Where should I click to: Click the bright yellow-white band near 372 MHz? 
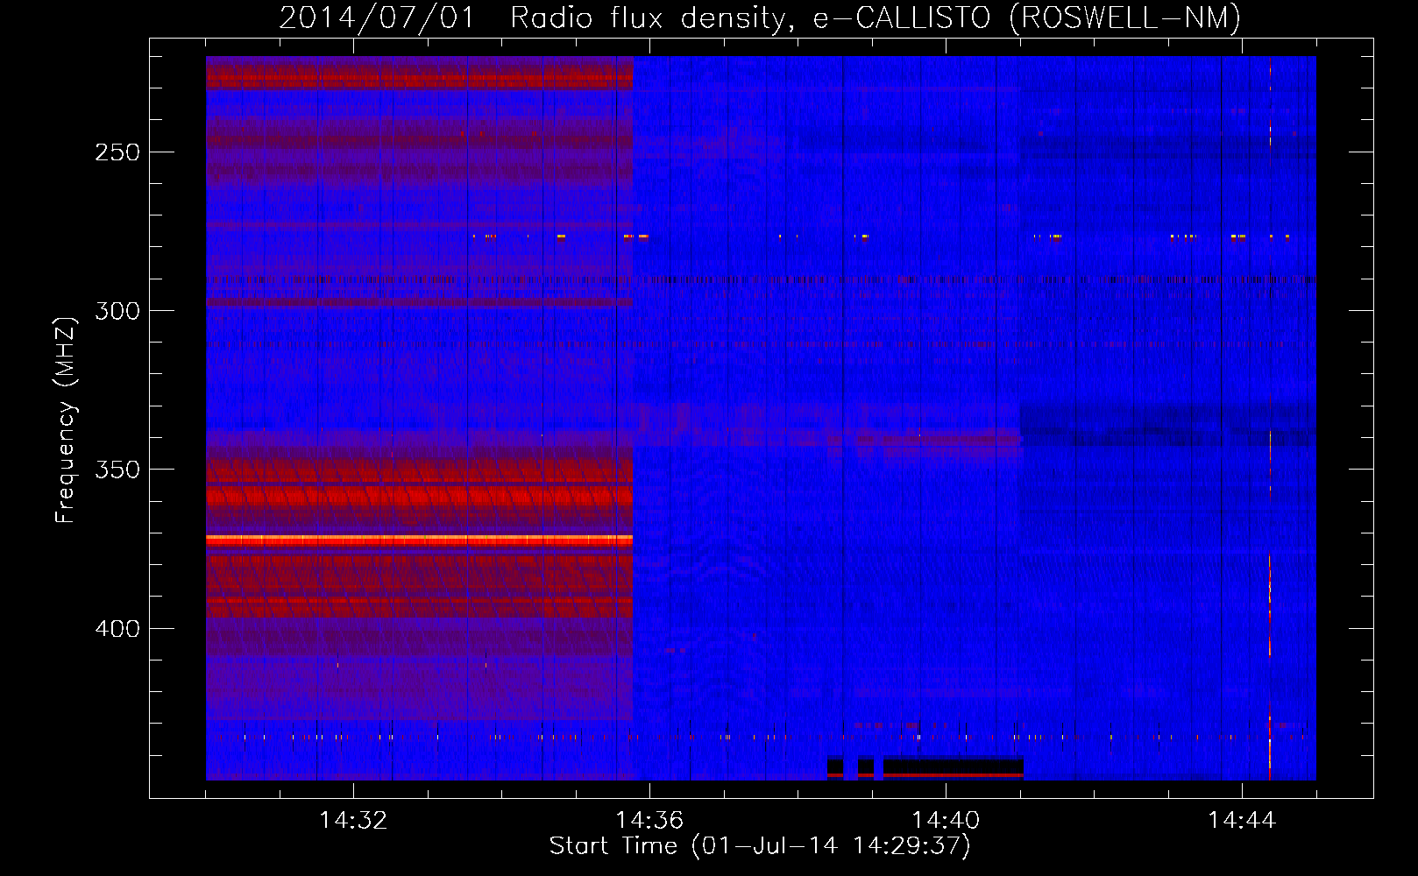click(x=419, y=540)
